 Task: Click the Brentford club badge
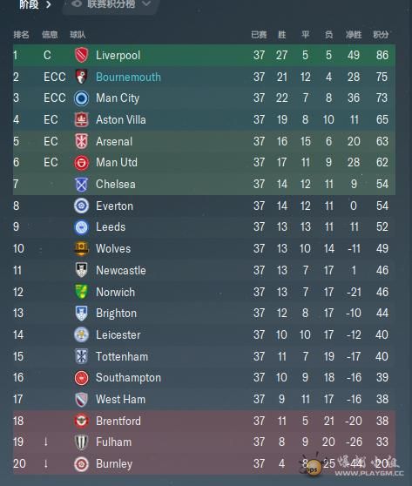click(x=81, y=421)
